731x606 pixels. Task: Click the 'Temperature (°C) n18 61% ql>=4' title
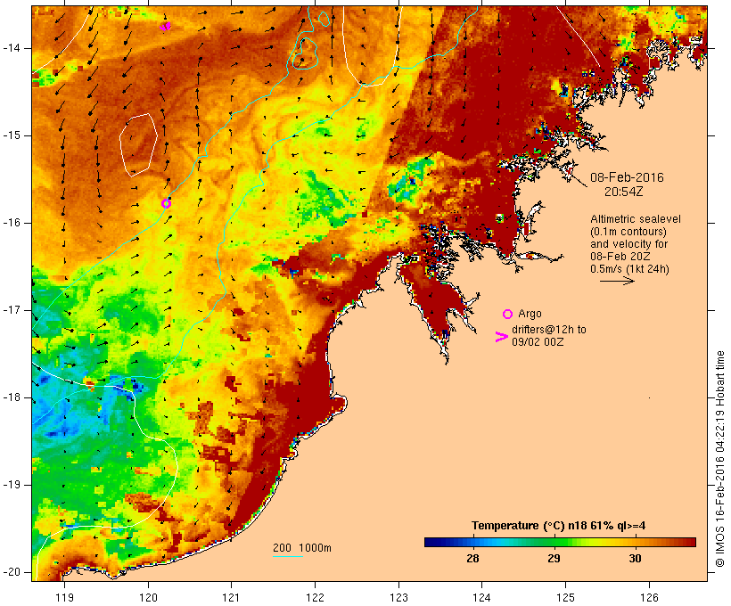(x=559, y=526)
